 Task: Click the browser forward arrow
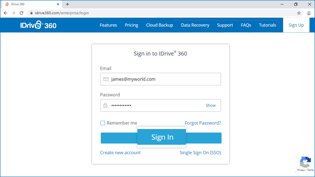(x=13, y=13)
